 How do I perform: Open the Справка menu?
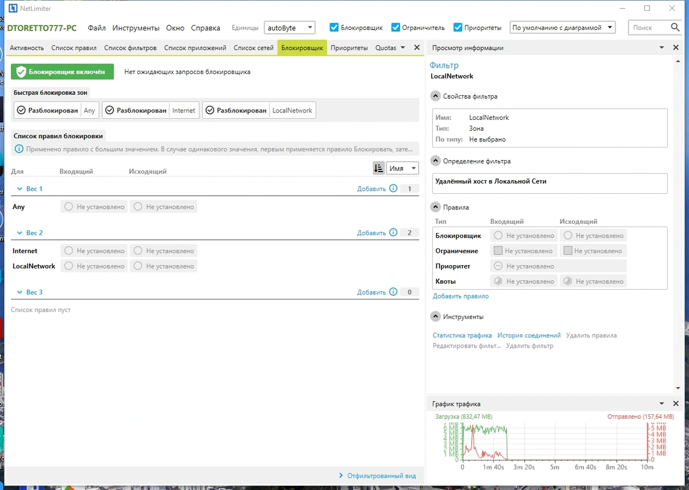click(205, 28)
